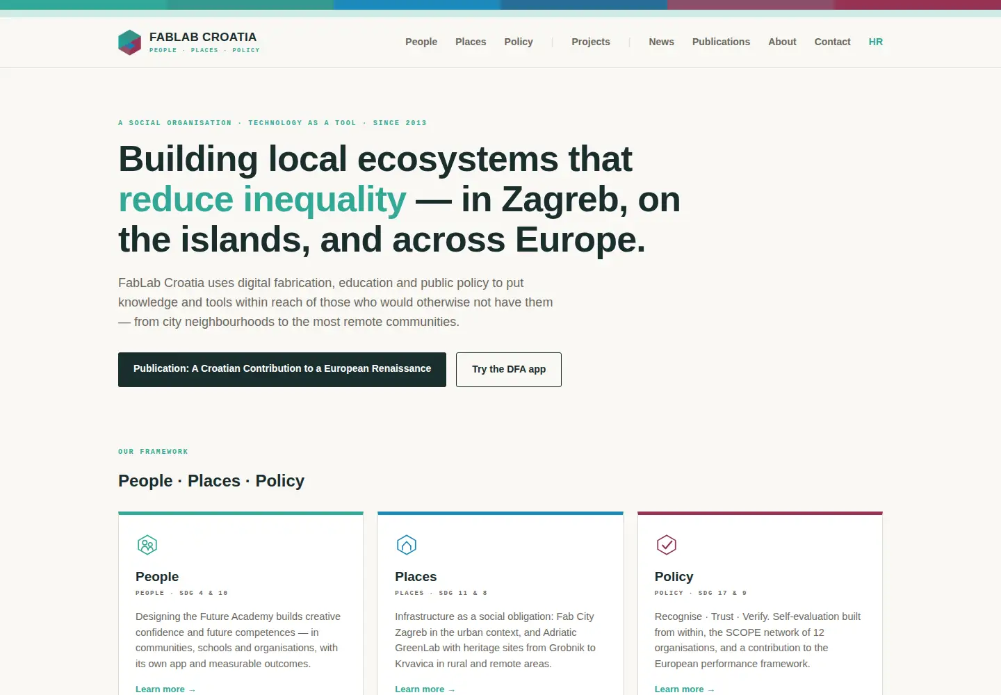Click the Fab City Zagreb infrastructure description
Viewport: 1001px width, 695px height.
click(496, 640)
